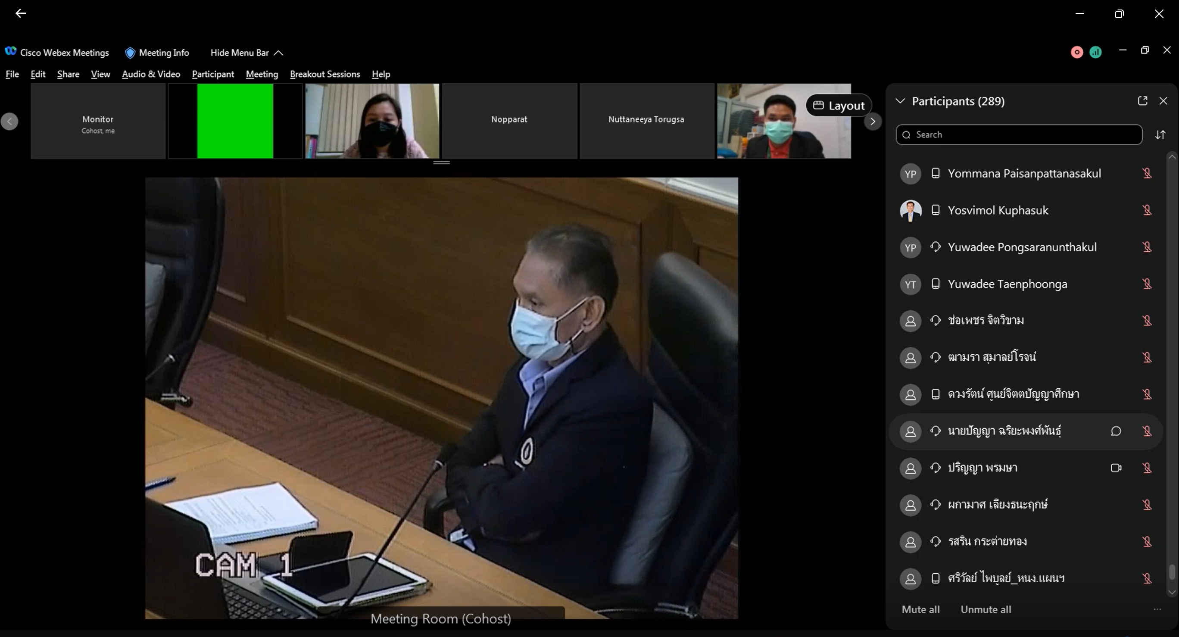The height and width of the screenshot is (637, 1179).
Task: Open the Breakout Sessions menu
Action: pos(324,74)
